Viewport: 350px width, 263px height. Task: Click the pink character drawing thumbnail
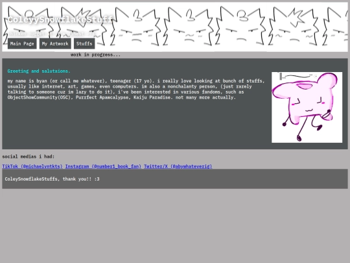coord(307,107)
